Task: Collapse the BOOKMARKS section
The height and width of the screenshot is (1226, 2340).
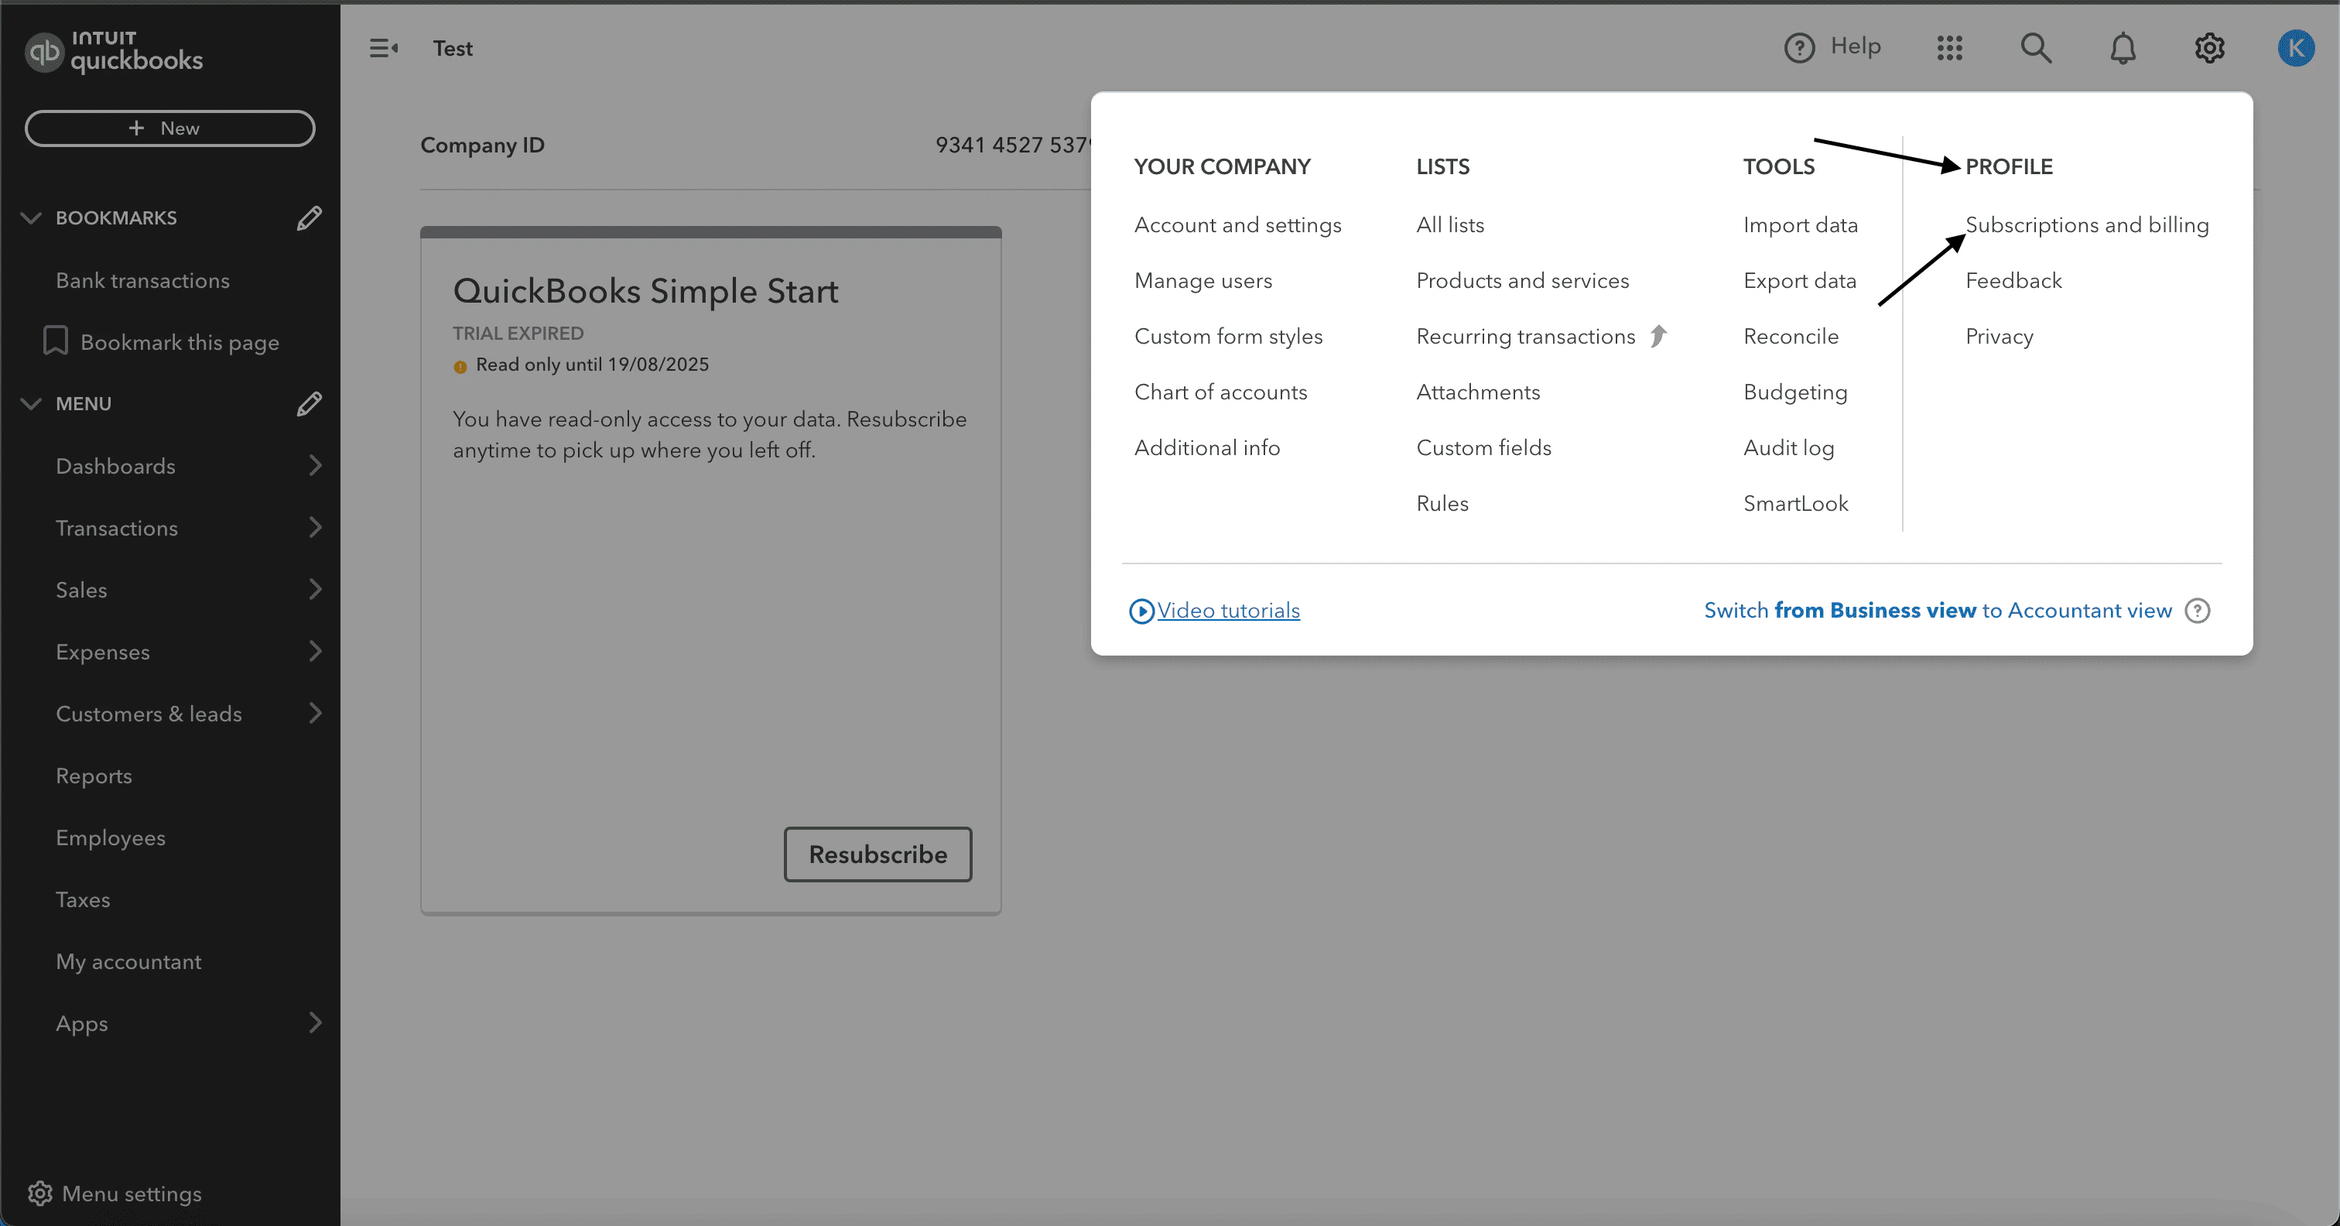Action: point(31,218)
